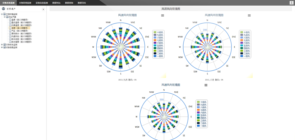Image resolution: width=295 pixels, height=140 pixels.
Task: Collapse the 文物环境监测 tree node
Action: tap(2, 14)
